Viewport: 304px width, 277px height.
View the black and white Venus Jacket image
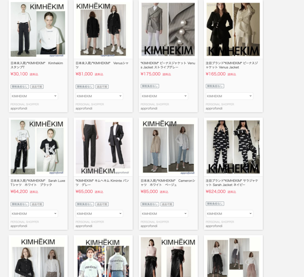233,29
